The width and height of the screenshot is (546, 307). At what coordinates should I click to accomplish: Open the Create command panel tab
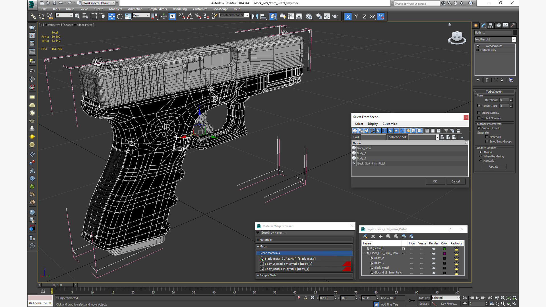tap(476, 25)
